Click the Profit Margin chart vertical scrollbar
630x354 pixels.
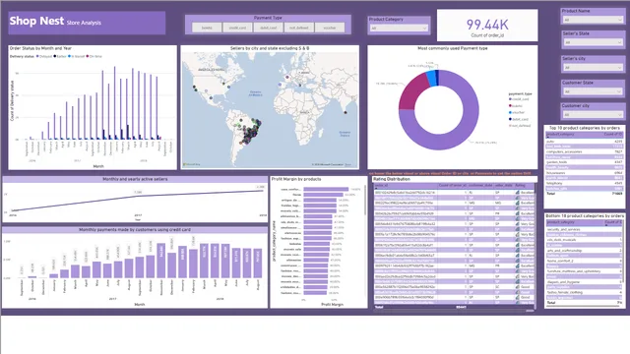tap(365, 201)
